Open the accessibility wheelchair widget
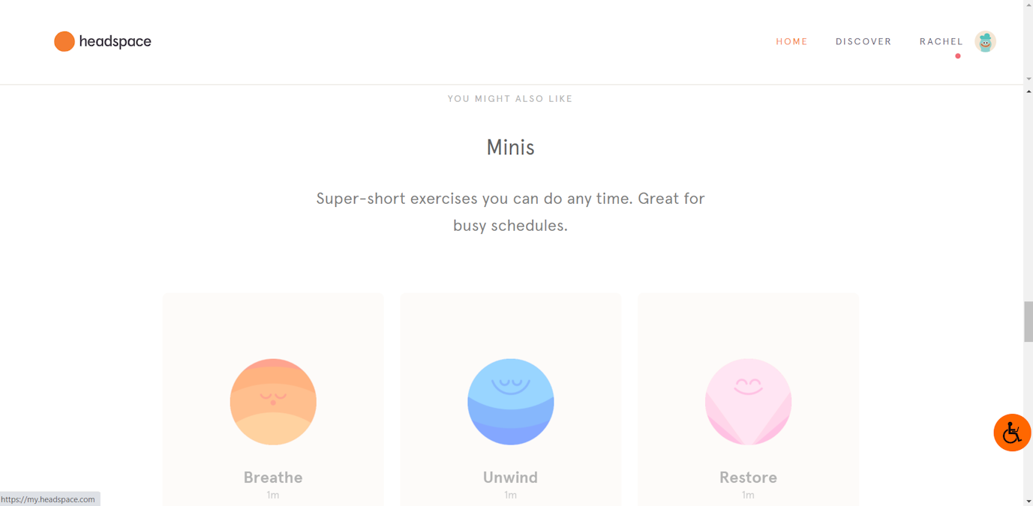This screenshot has width=1033, height=506. coord(1012,433)
